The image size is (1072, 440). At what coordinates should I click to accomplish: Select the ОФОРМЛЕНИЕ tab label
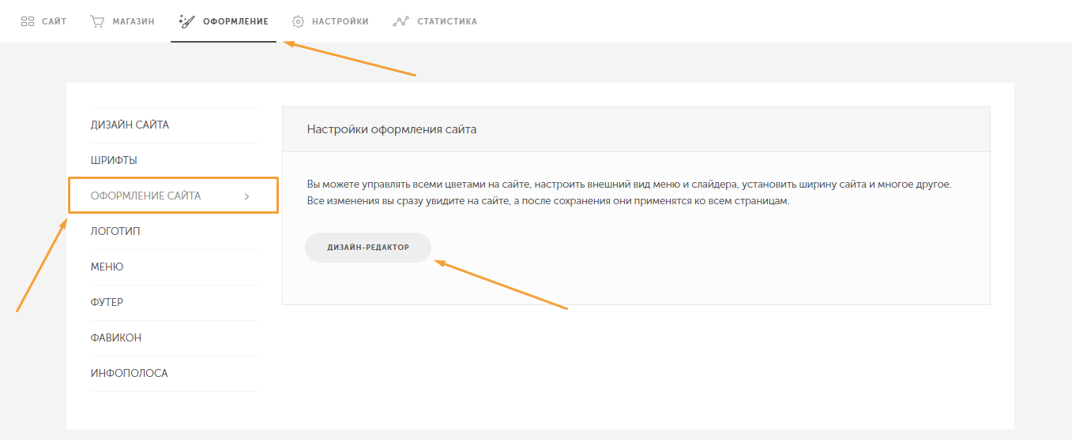tap(235, 21)
